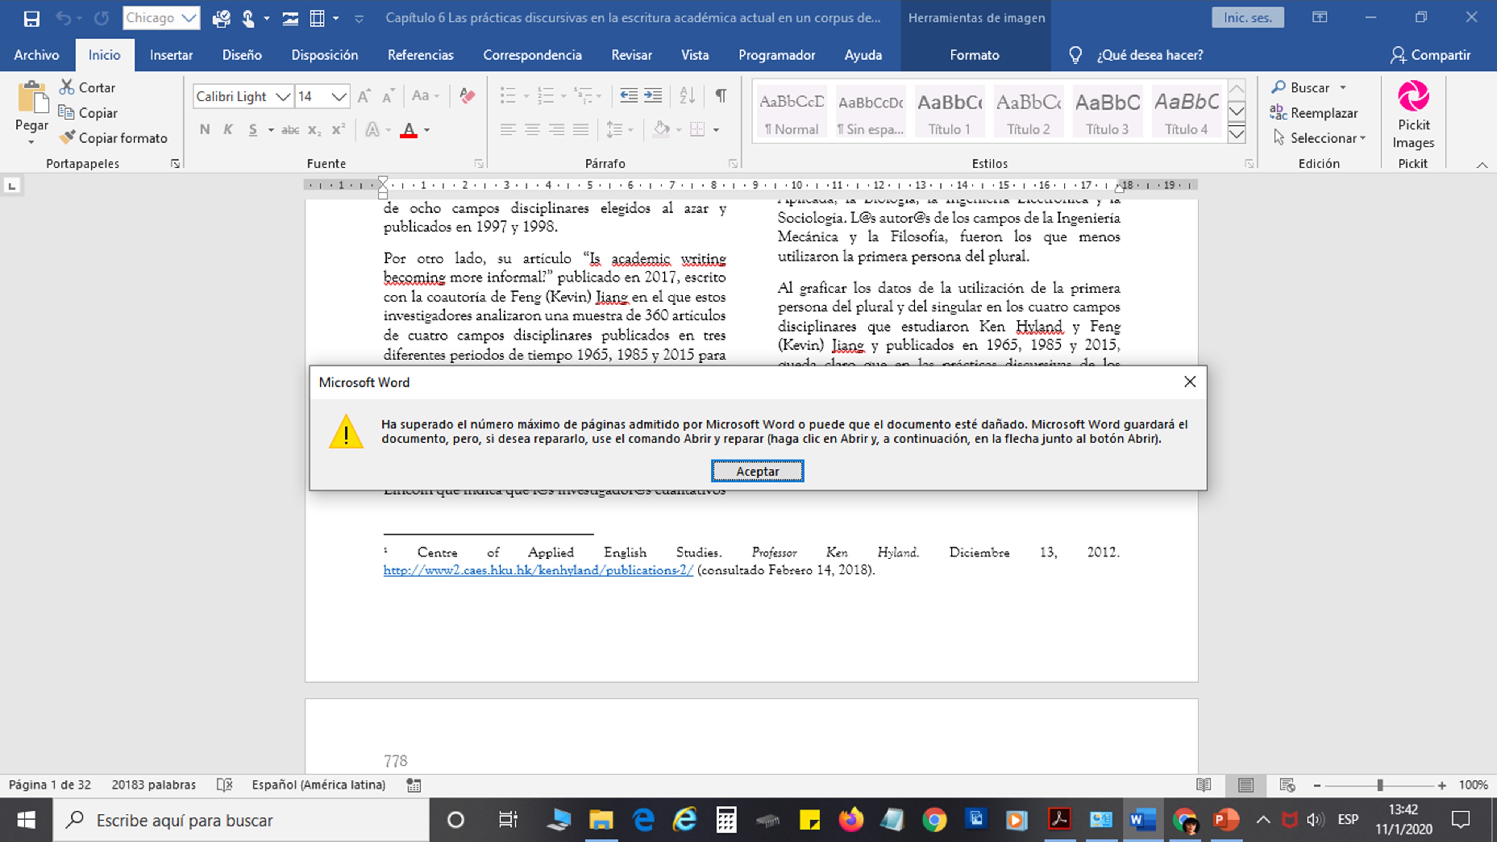The image size is (1497, 842).
Task: Apply the Título 1 style
Action: [x=949, y=112]
